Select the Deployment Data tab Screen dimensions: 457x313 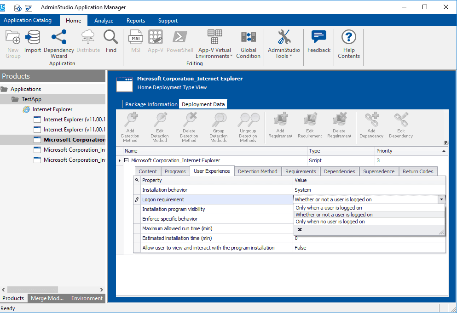[203, 104]
